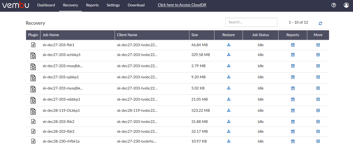
Task: Open the user account profile icon
Action: [x=346, y=5]
